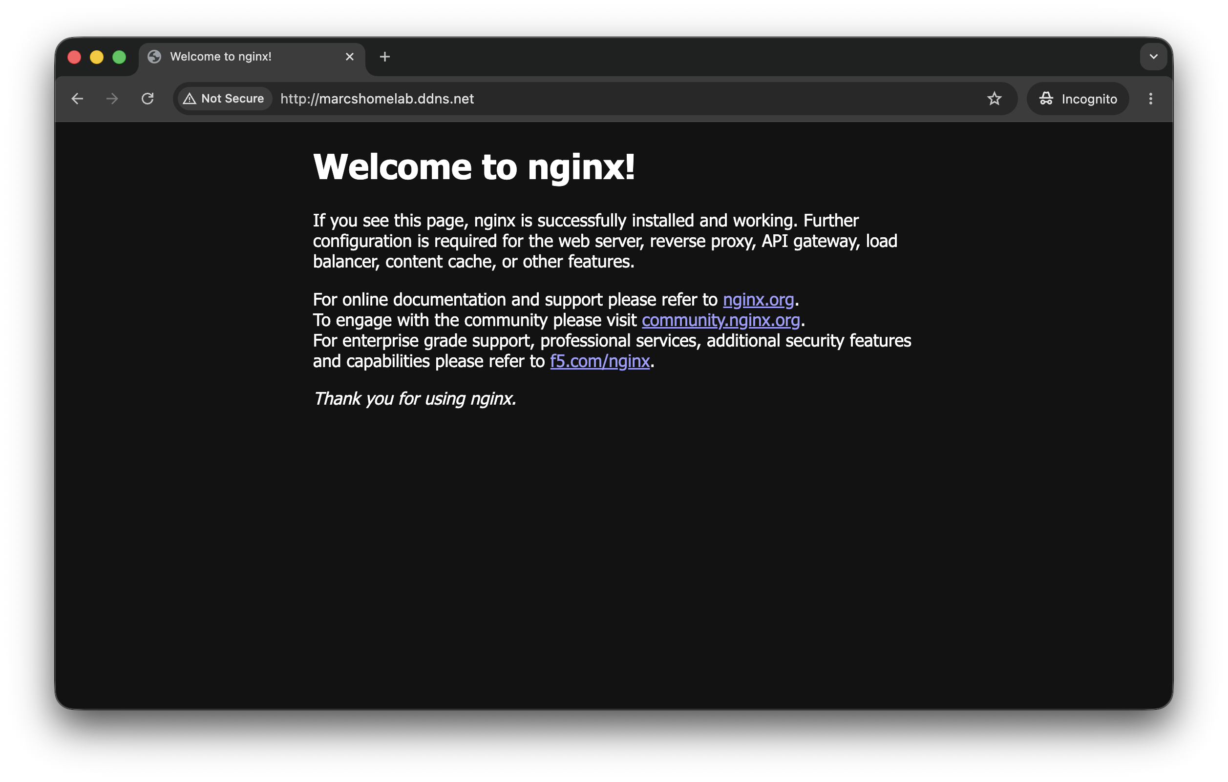Click the red close window button
This screenshot has width=1228, height=782.
pos(74,57)
